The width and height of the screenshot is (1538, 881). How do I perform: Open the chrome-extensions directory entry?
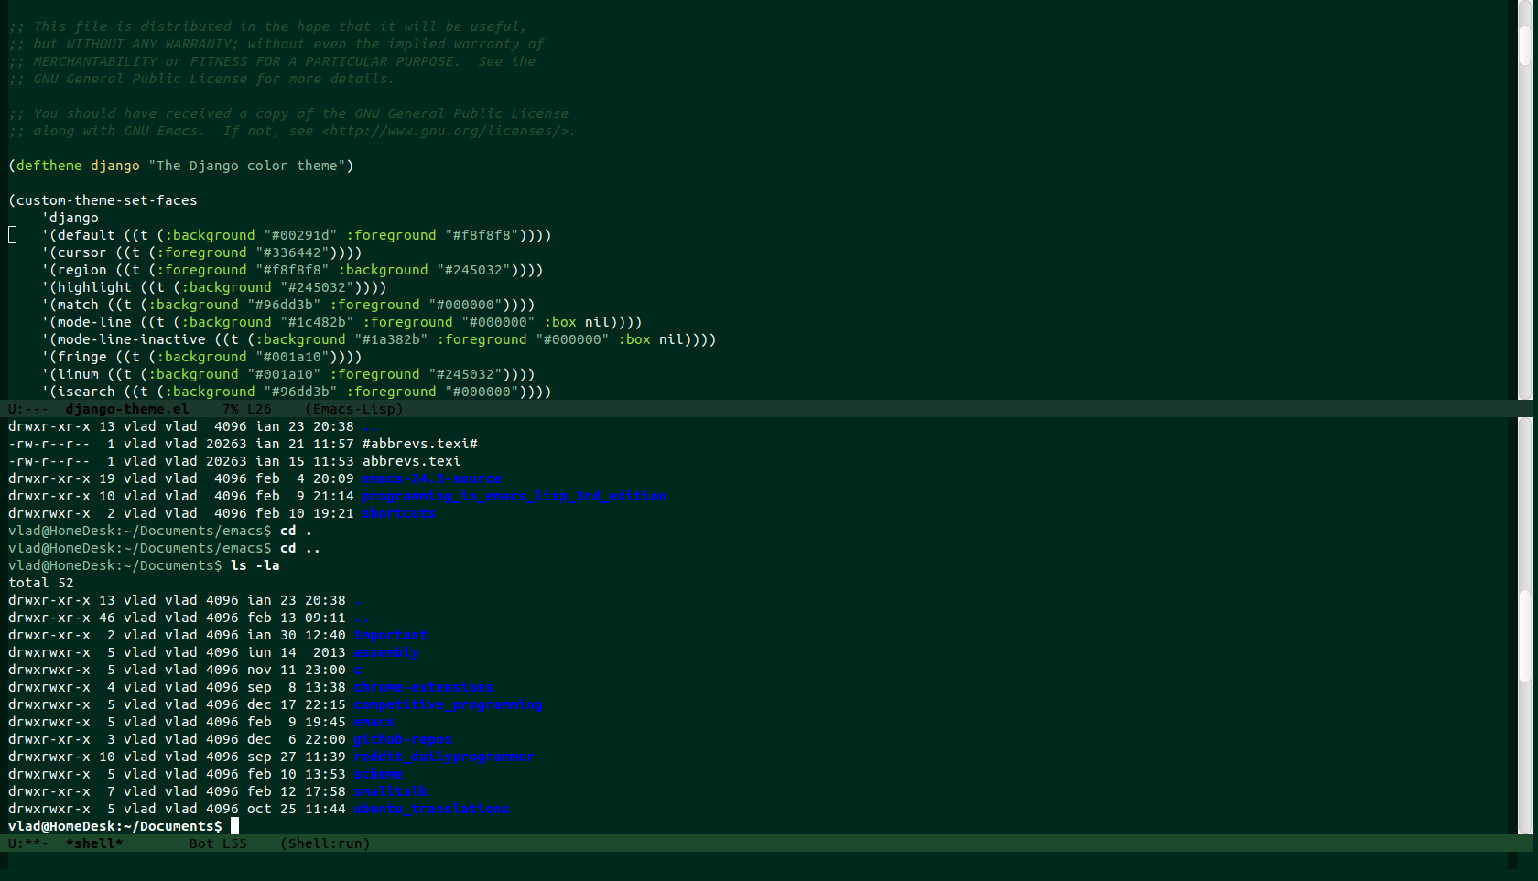(x=423, y=687)
